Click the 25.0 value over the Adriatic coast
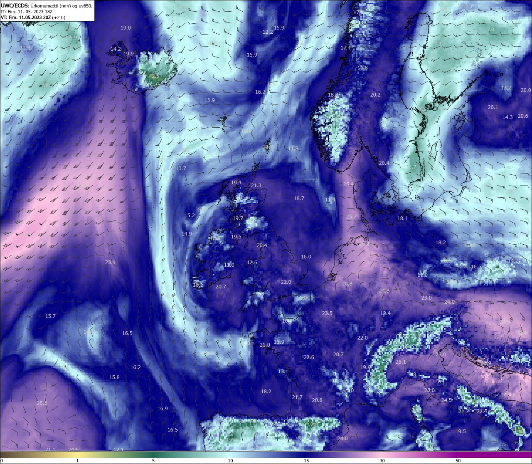The height and width of the screenshot is (464, 532). coord(429,390)
